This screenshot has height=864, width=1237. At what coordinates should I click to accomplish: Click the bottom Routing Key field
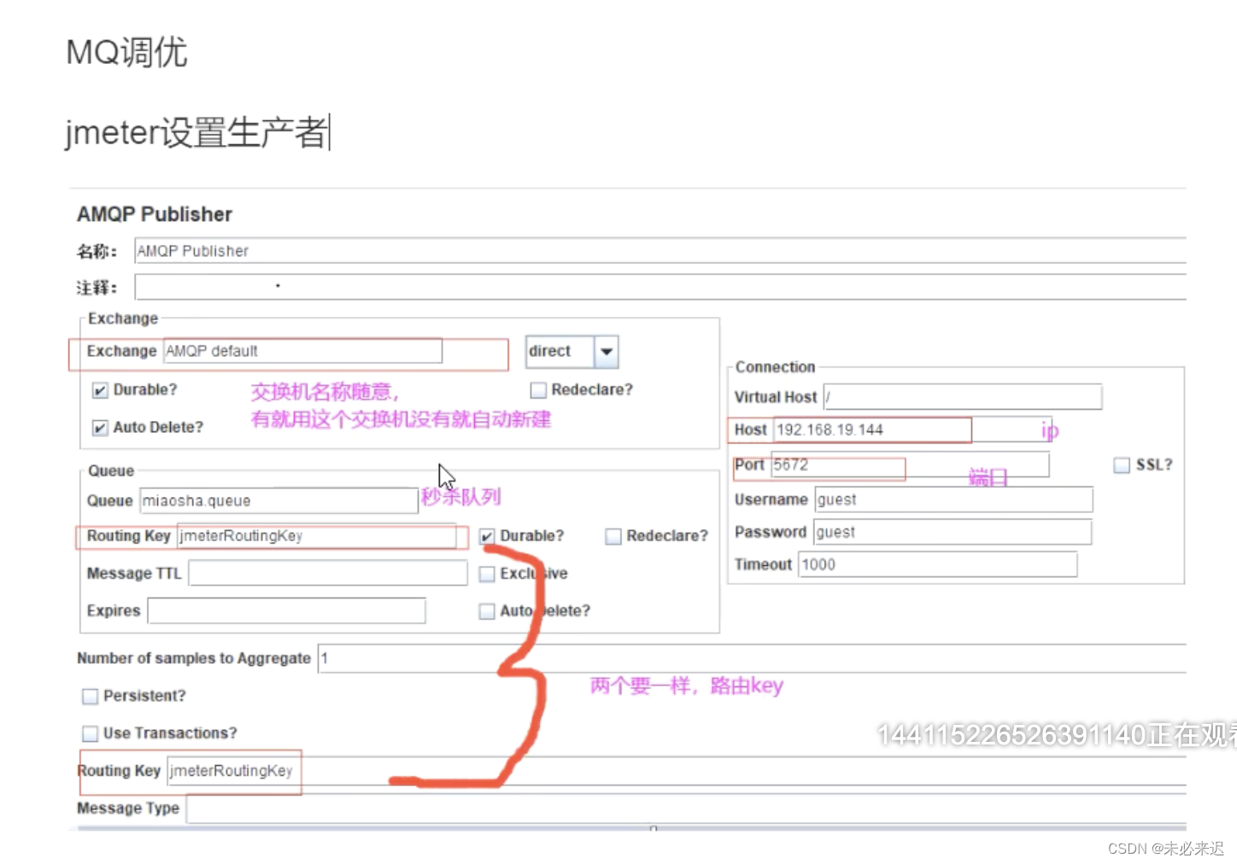[677, 771]
